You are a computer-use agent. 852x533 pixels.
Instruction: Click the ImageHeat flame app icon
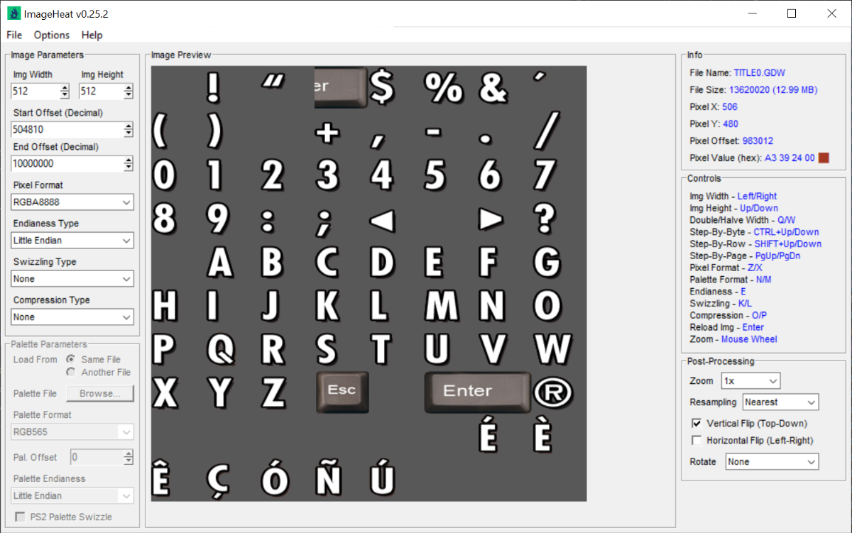pyautogui.click(x=13, y=13)
